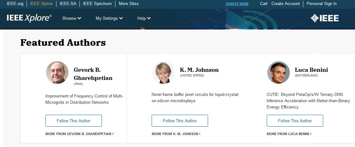Click More from Luca Benini arrow link
This screenshot has width=355, height=147.
tap(289, 134)
